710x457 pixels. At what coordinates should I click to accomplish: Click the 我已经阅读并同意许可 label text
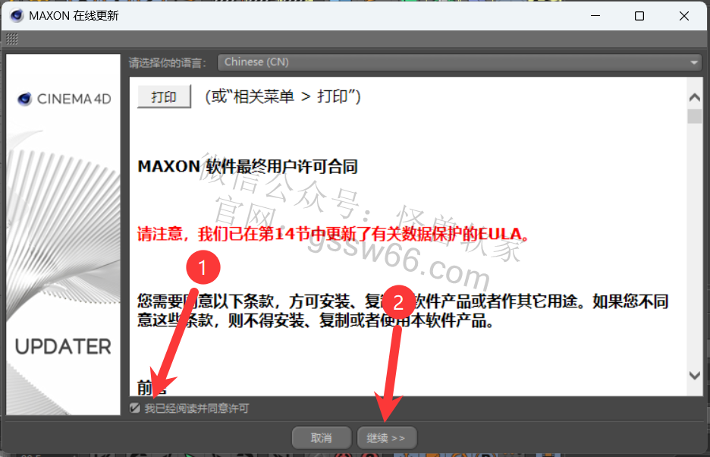pos(196,408)
